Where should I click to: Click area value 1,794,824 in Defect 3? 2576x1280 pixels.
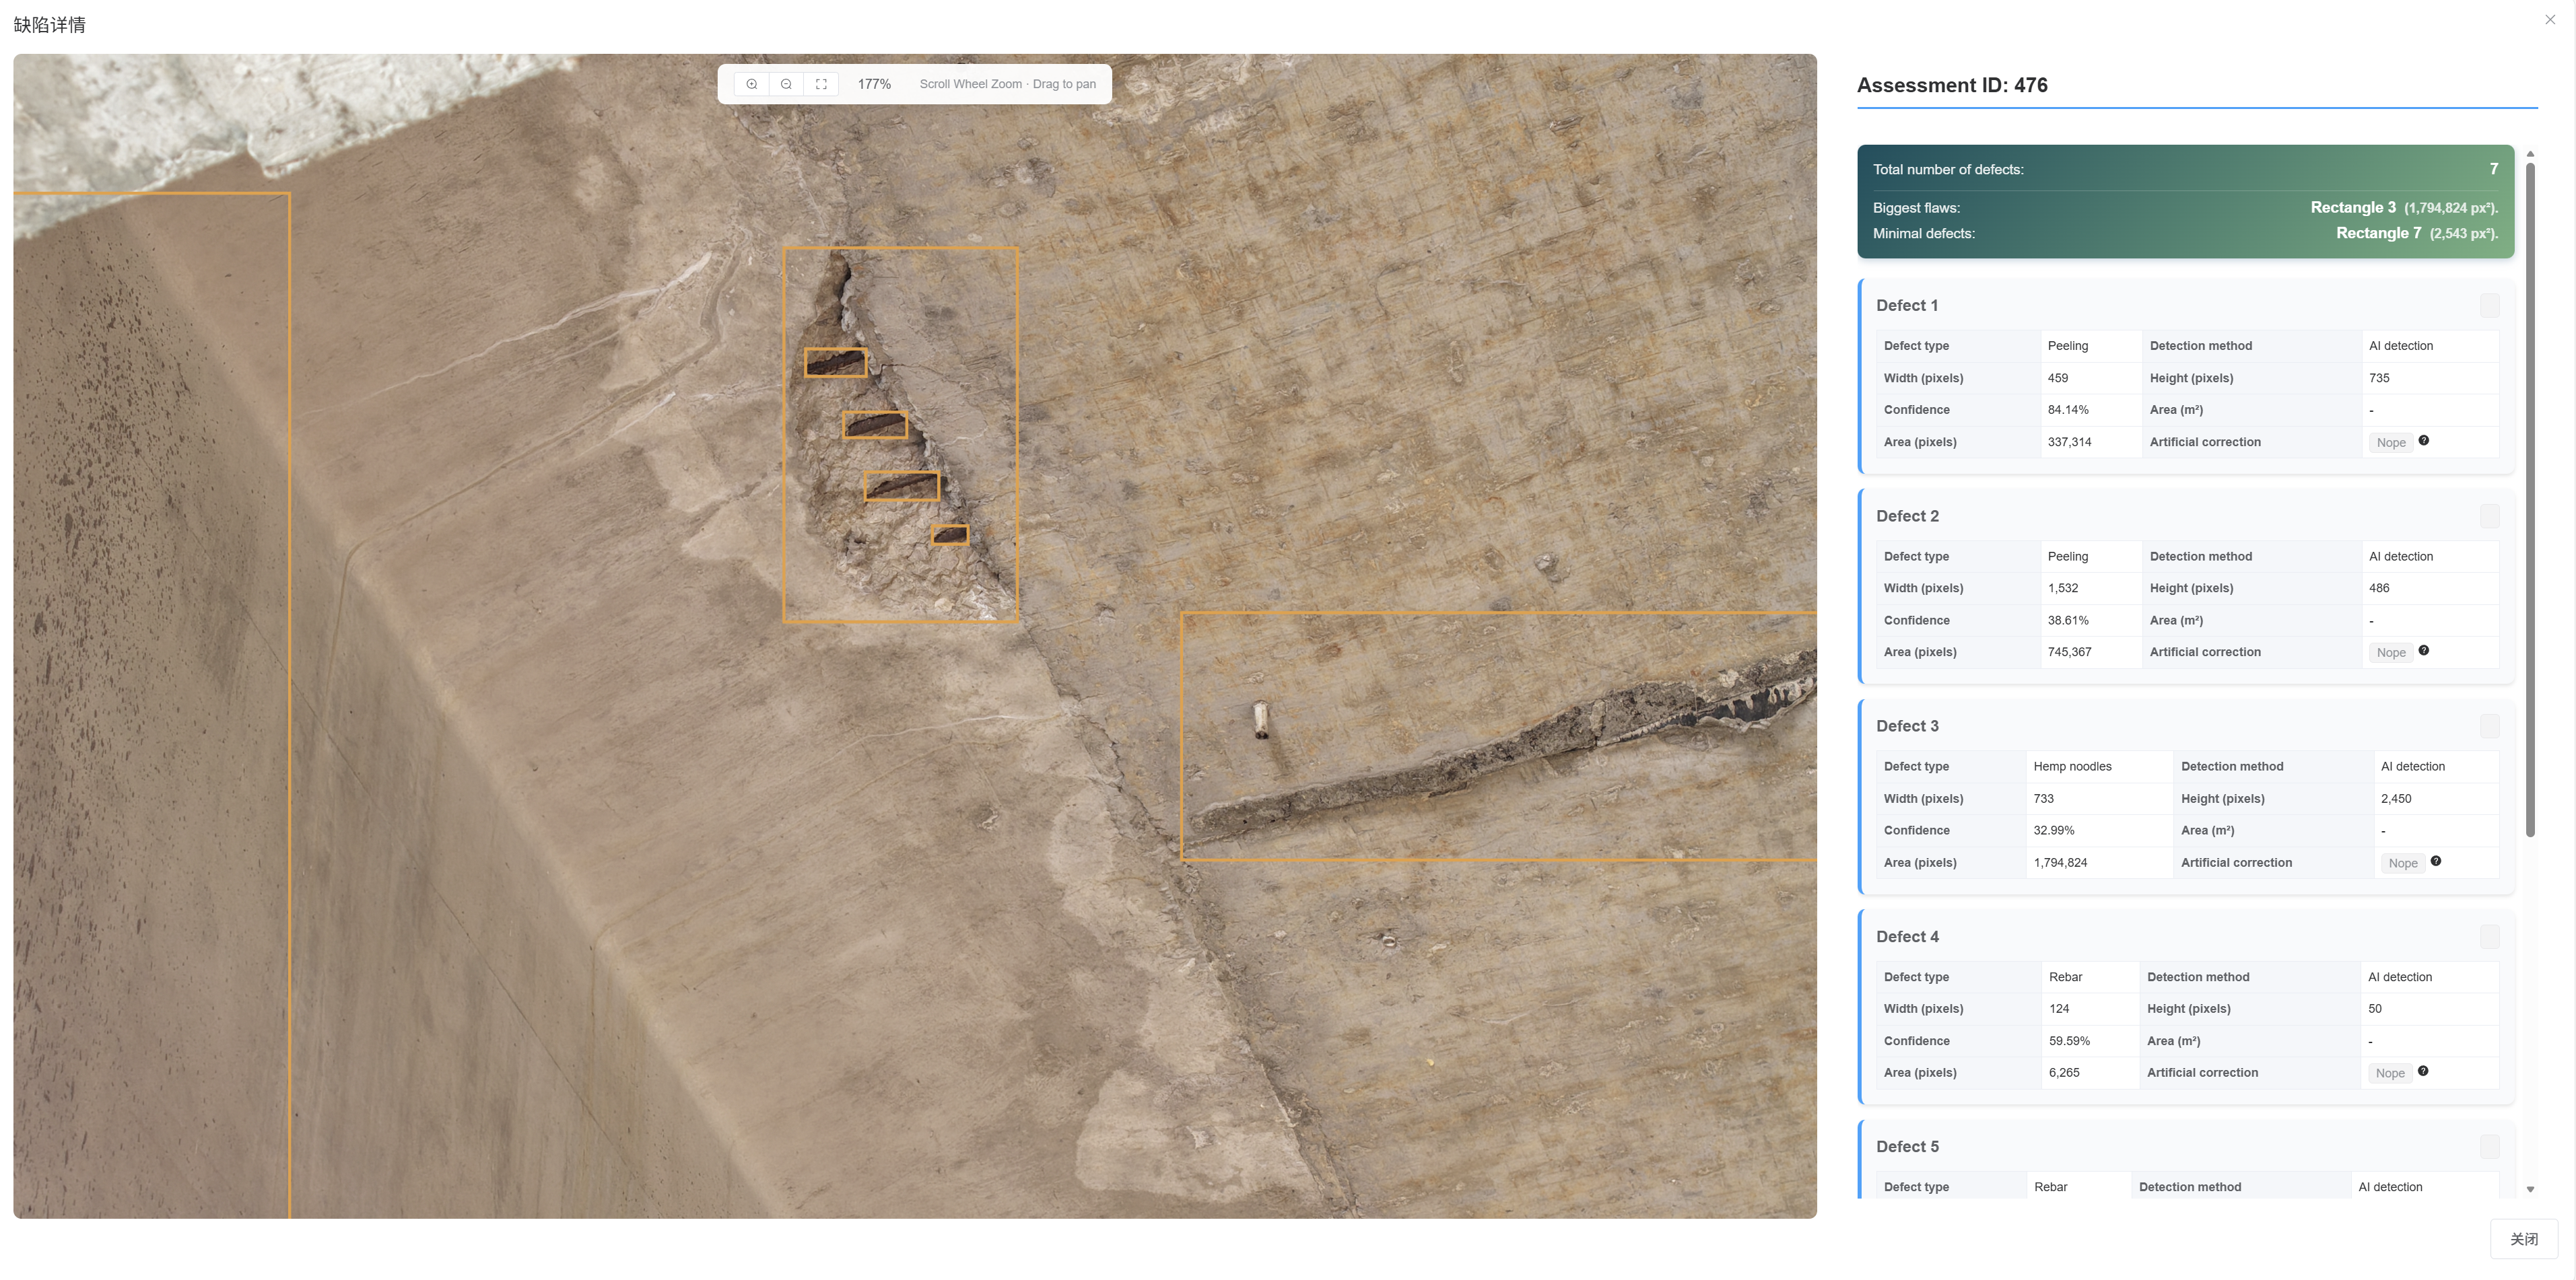pyautogui.click(x=2060, y=862)
